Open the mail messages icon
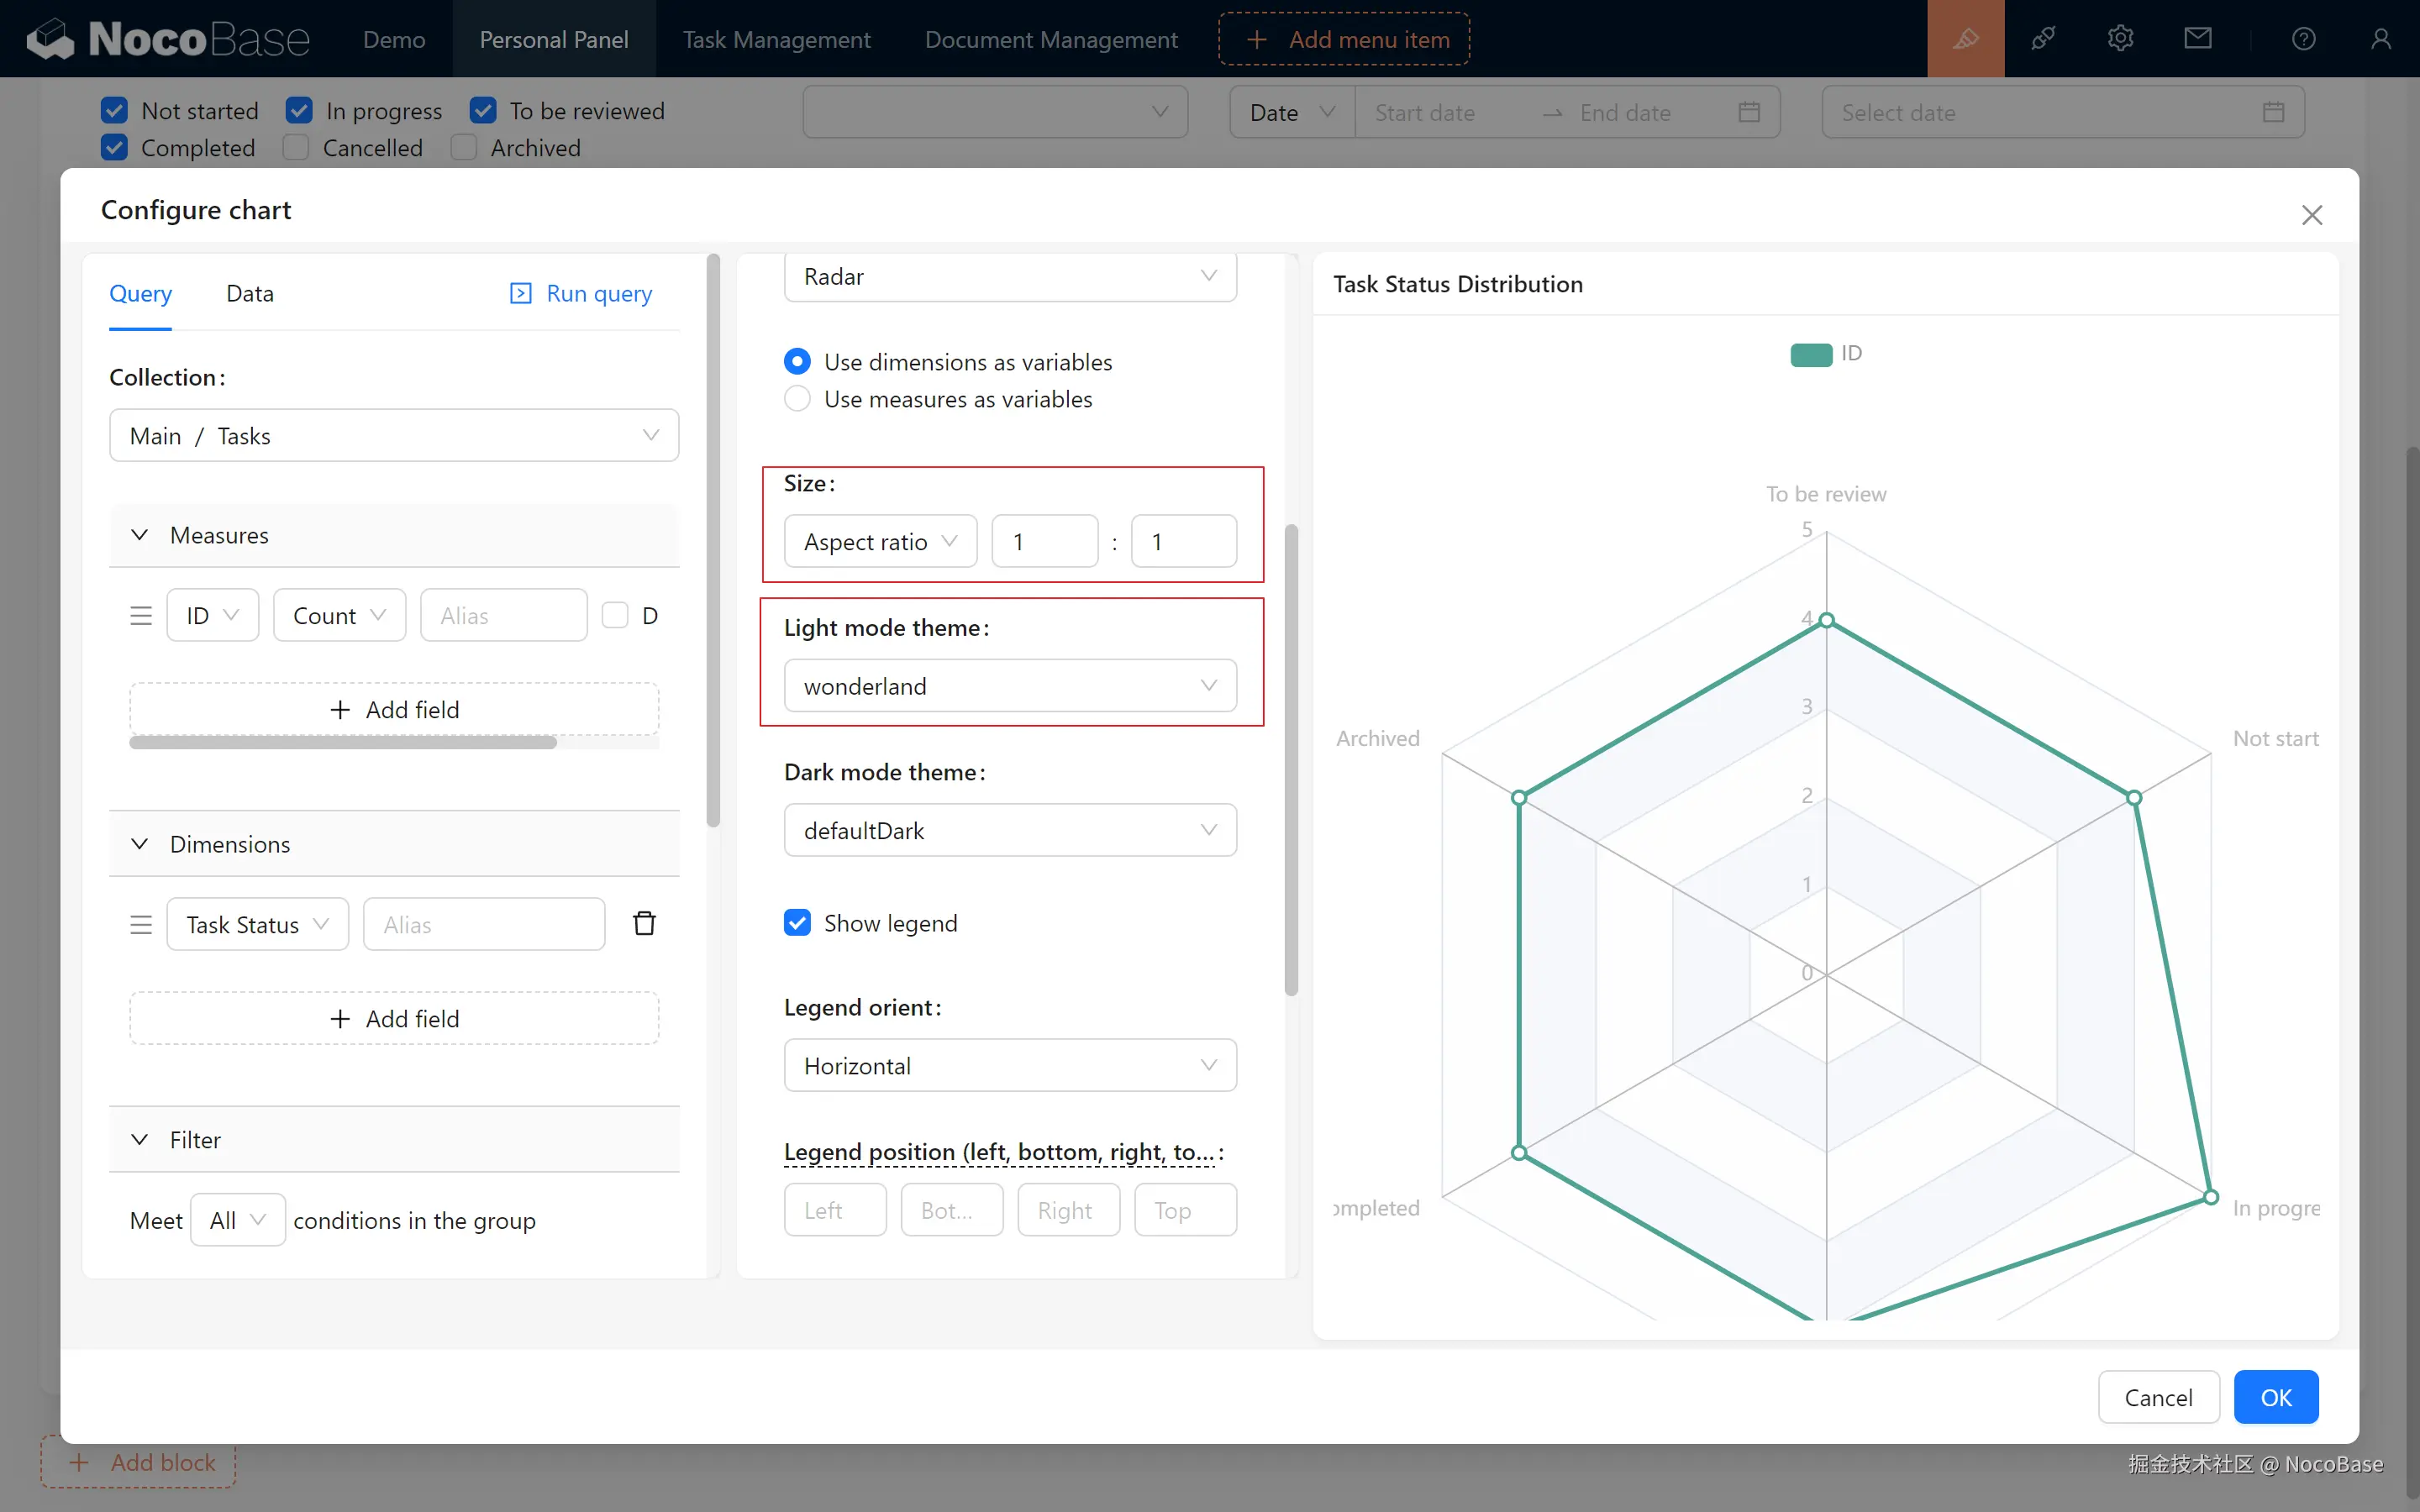Viewport: 2420px width, 1512px height. click(x=2197, y=39)
